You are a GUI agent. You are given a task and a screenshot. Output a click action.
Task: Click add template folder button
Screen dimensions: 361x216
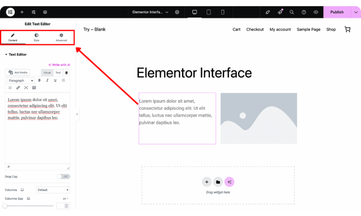(x=218, y=182)
